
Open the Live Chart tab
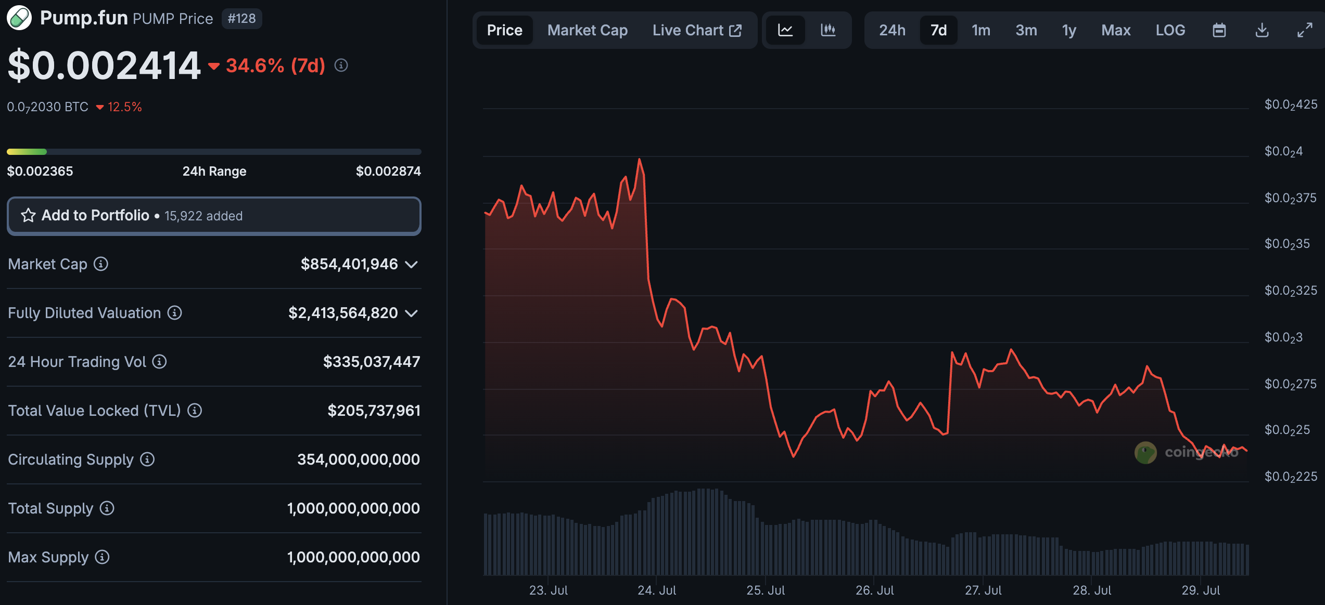coord(697,30)
